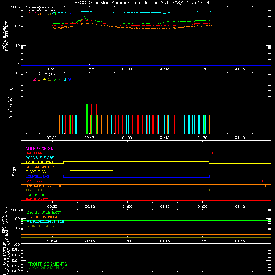Click the REAR SEGMENTS livetime legend label
The image size is (275, 275).
tap(46, 267)
